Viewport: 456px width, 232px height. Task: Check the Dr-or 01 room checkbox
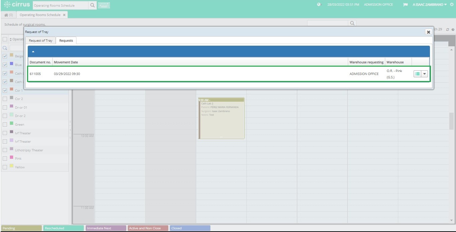[5, 107]
